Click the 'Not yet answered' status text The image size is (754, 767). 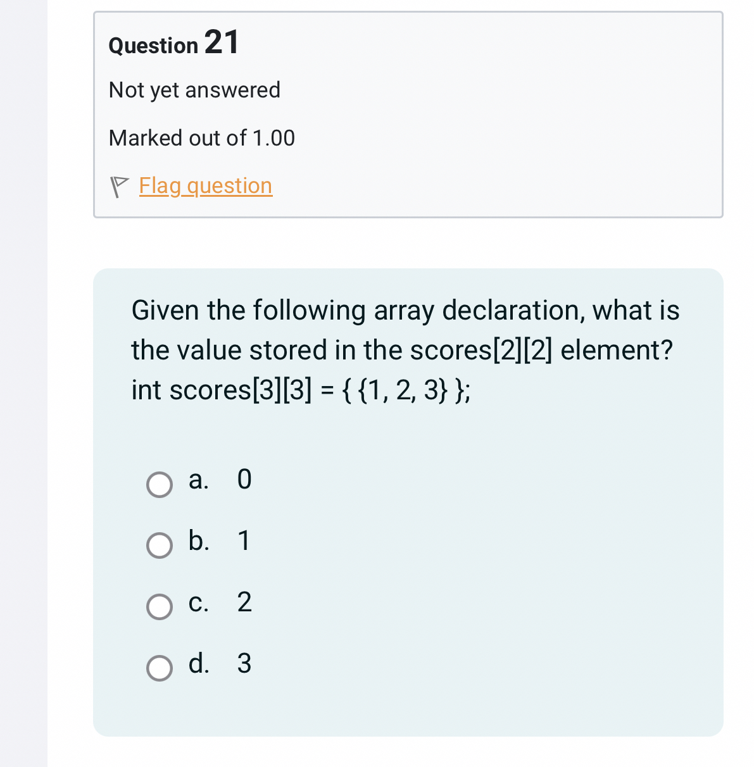(x=194, y=90)
